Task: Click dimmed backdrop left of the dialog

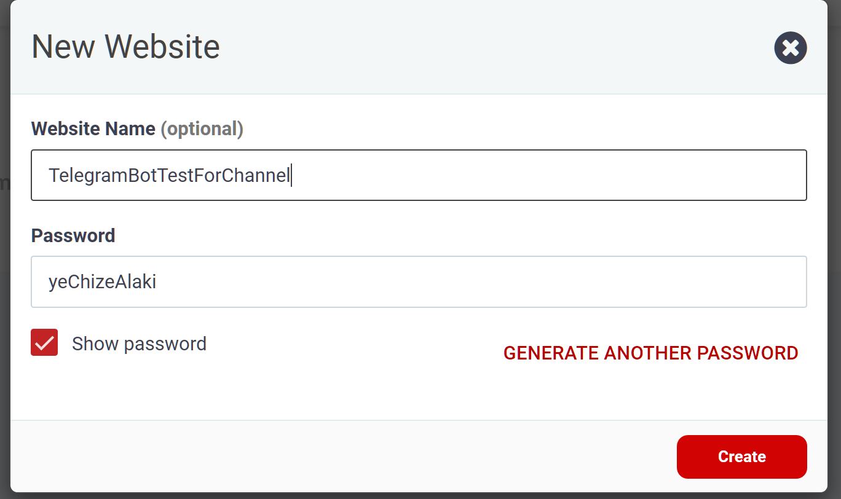Action: tap(4, 246)
